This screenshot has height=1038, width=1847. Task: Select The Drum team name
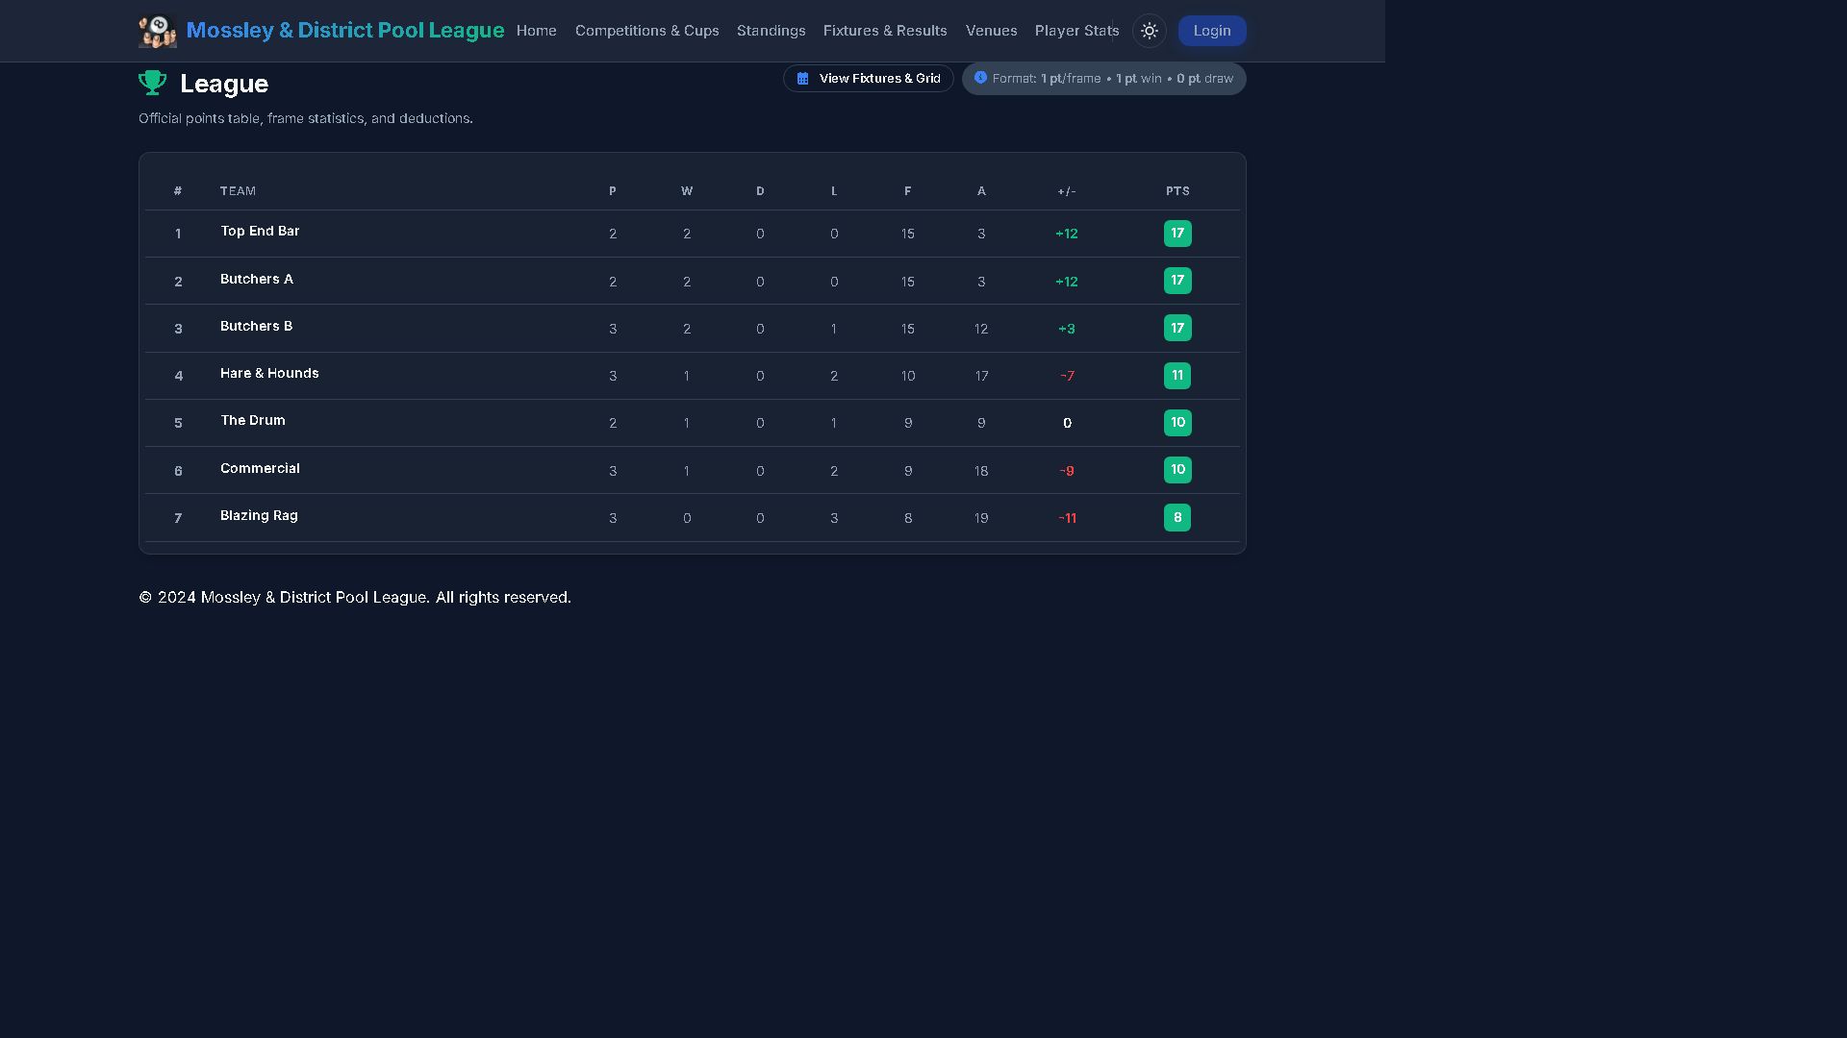(253, 421)
